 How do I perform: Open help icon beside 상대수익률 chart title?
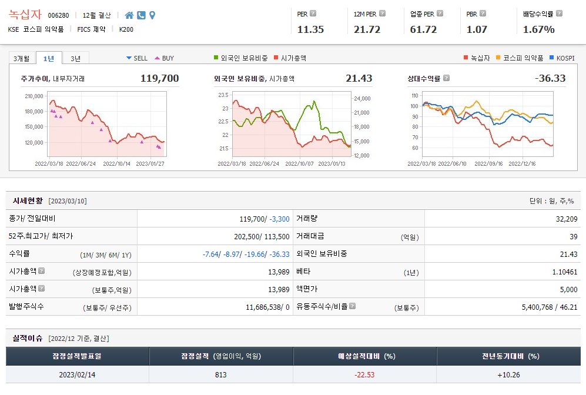point(446,78)
